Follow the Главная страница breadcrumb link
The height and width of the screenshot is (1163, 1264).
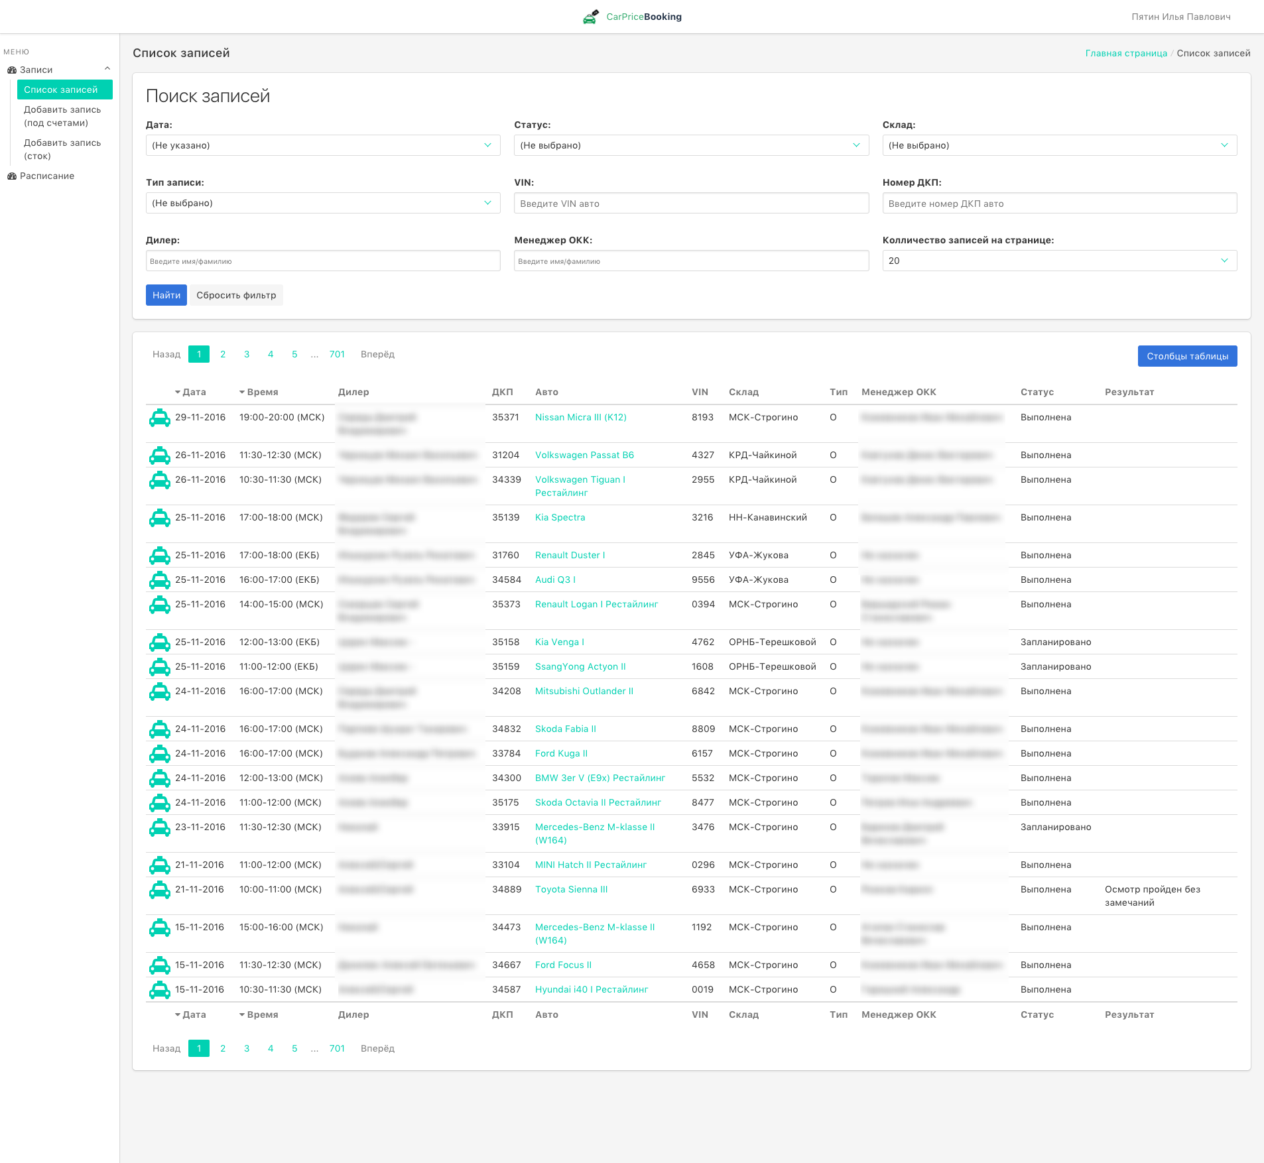(x=1126, y=54)
